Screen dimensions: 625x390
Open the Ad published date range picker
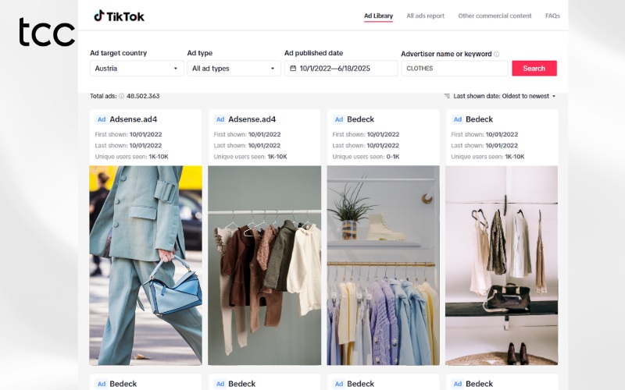coord(341,69)
